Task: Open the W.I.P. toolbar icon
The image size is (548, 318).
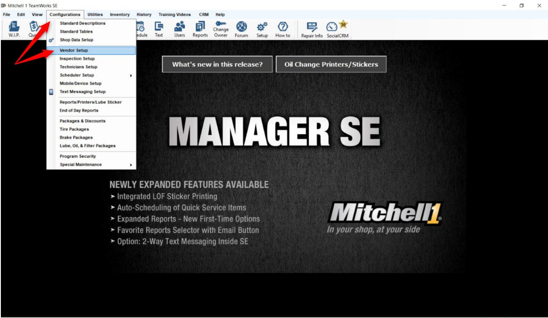Action: tap(14, 29)
